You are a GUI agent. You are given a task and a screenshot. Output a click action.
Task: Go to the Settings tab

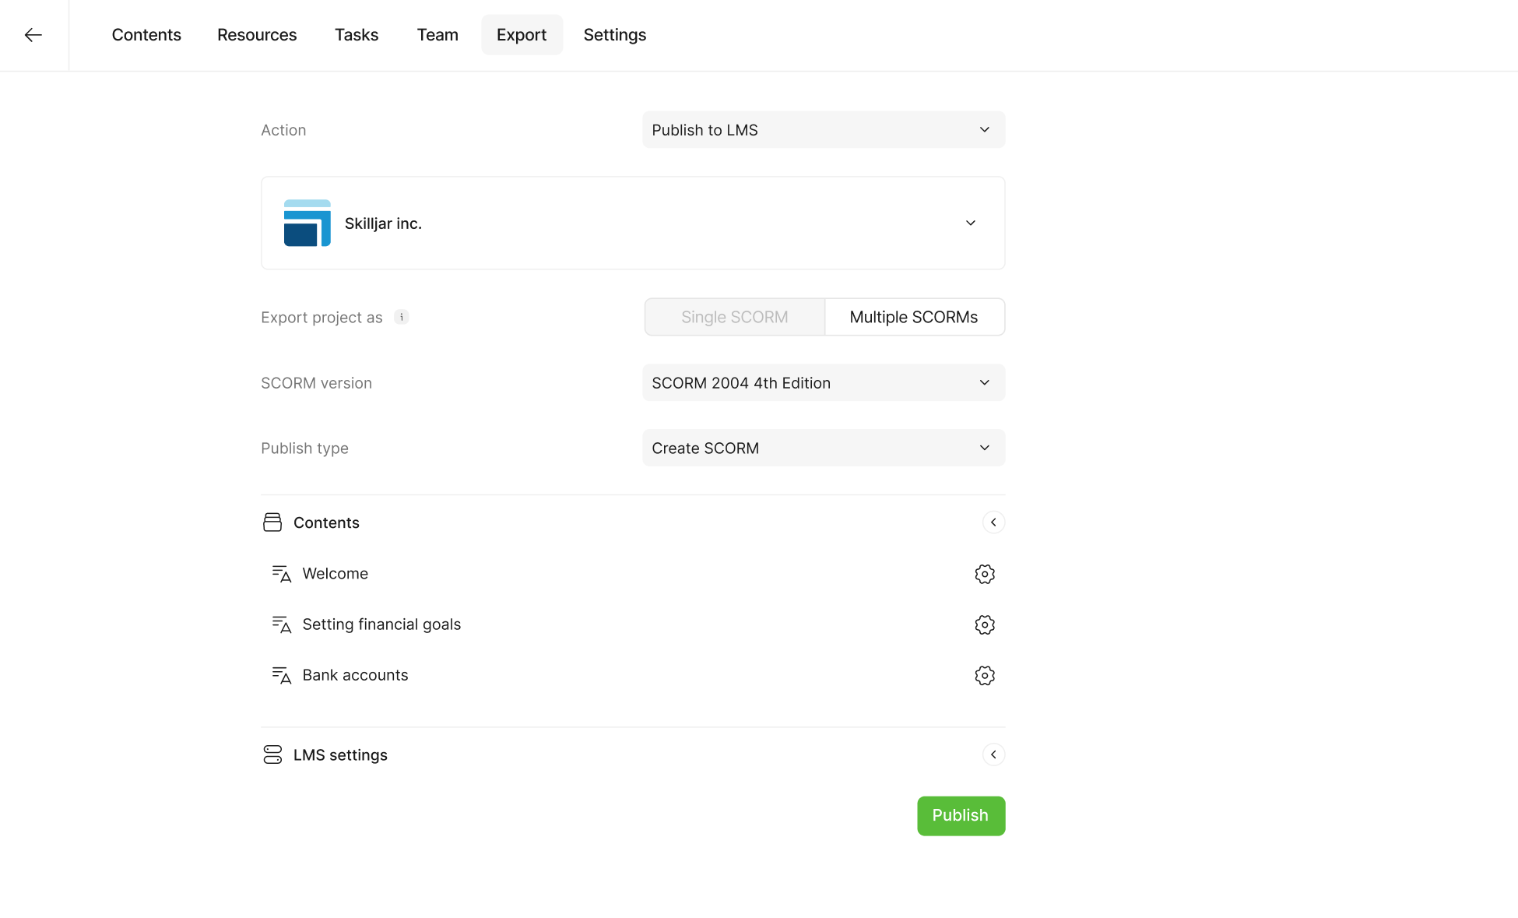[614, 35]
